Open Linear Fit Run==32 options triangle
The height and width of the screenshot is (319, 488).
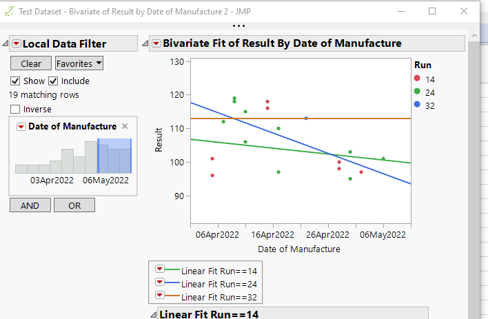click(160, 296)
